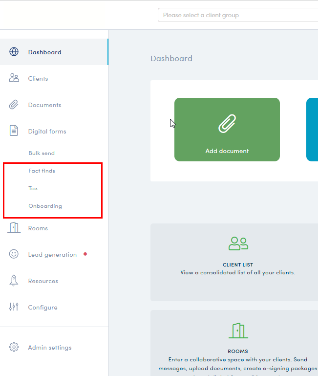Click the Configure sliders icon

(x=14, y=307)
